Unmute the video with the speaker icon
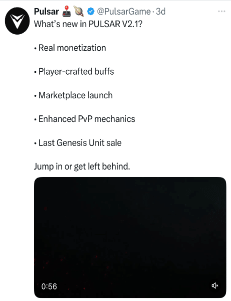231x301 pixels. 214,285
